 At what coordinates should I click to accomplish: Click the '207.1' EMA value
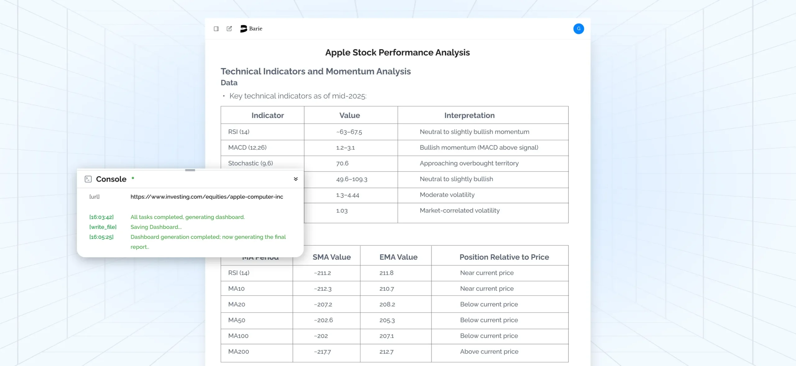pyautogui.click(x=386, y=336)
